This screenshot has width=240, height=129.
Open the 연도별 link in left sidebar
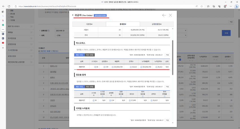coord(12,14)
